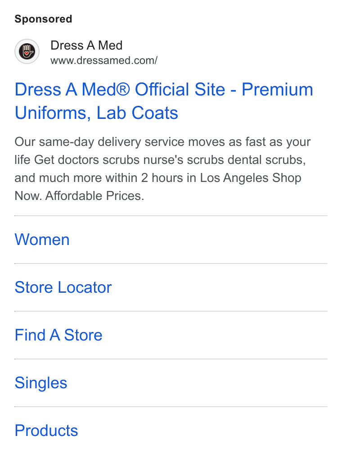Click "Uniforms, Lab Coats" in the headline
This screenshot has height=454, width=342.
tap(96, 113)
